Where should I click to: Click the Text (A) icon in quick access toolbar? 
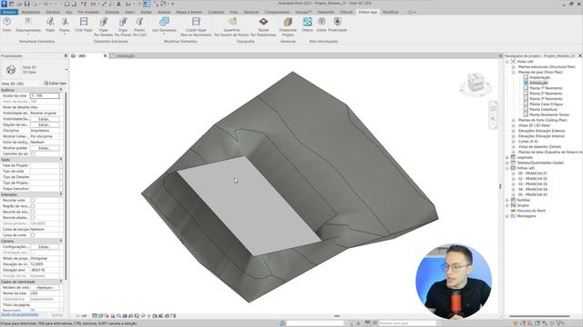(x=118, y=4)
